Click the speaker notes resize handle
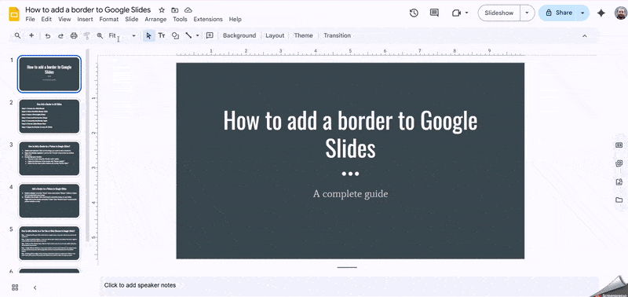The height and width of the screenshot is (297, 628). [x=347, y=267]
